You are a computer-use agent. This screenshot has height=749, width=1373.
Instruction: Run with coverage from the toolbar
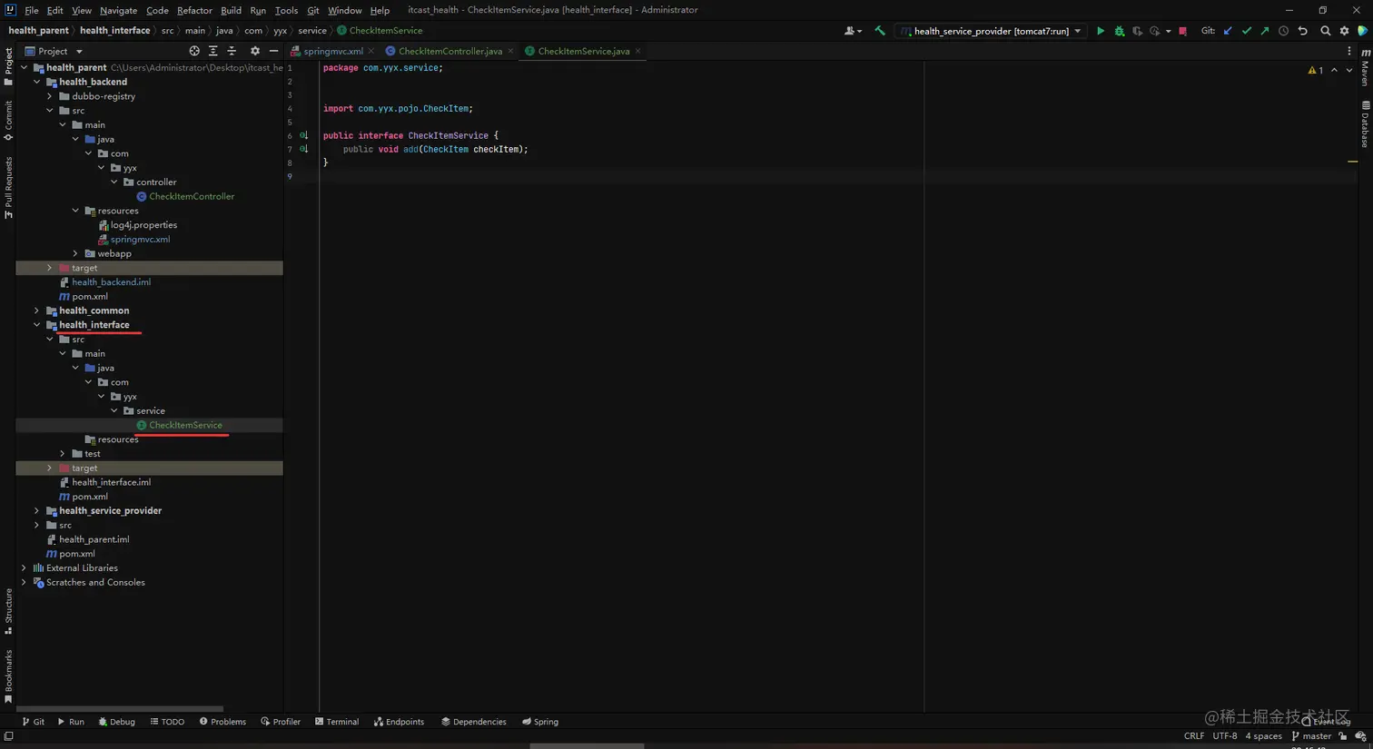pos(1137,31)
